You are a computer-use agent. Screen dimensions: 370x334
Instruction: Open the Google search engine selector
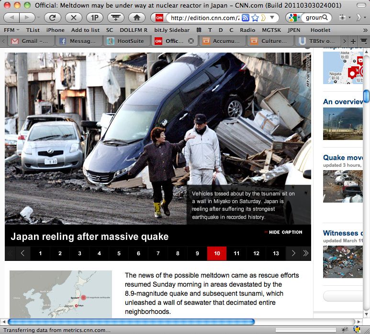pos(294,18)
